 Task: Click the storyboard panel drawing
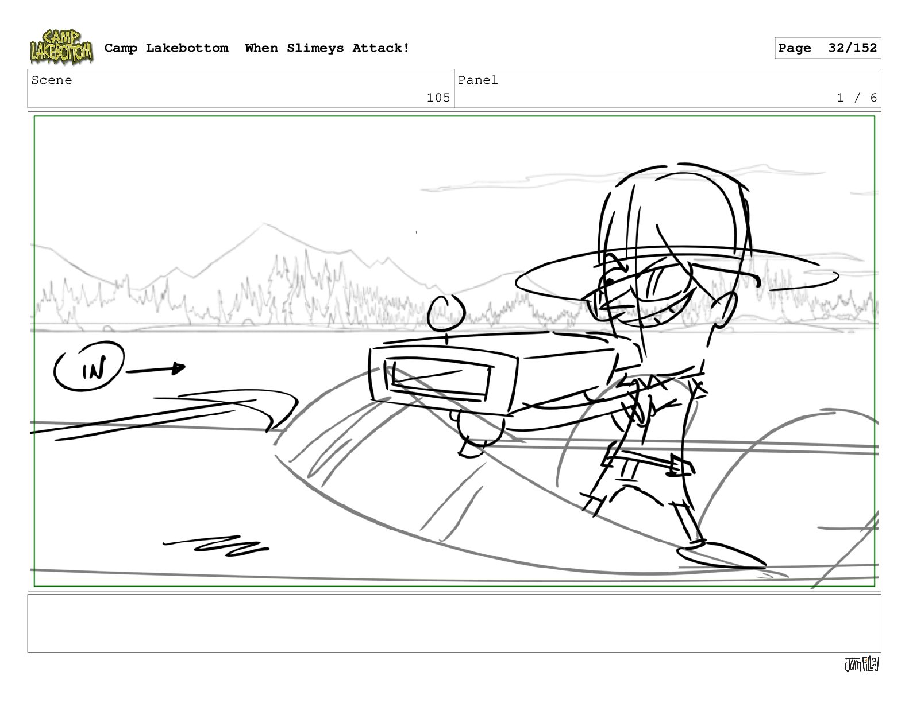pos(454,351)
